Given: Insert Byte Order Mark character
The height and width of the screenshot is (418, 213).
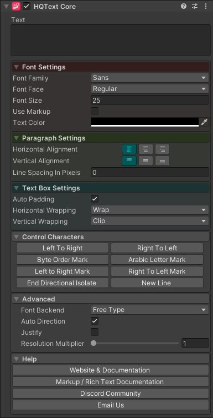Looking at the screenshot, I should (63, 260).
